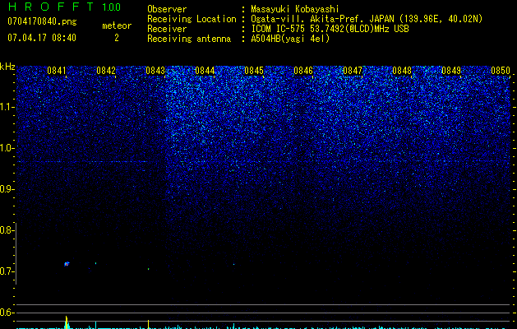Click the Receiving Location label
This screenshot has width=517, height=329.
click(x=192, y=19)
